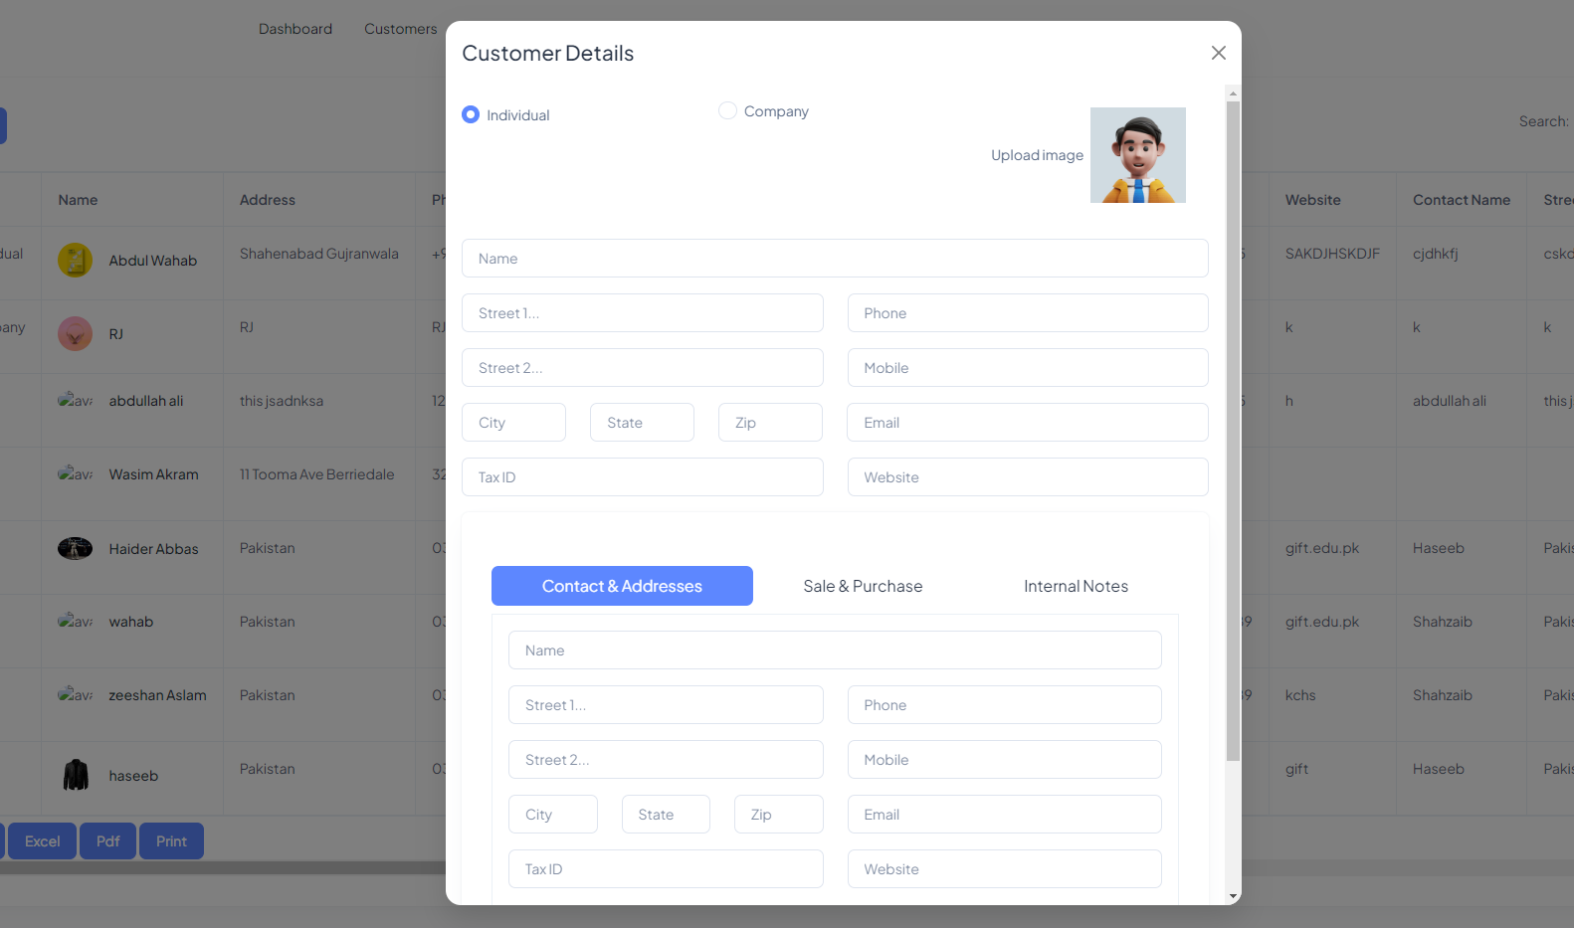This screenshot has width=1574, height=928.
Task: Click RJ's avatar icon
Action: tap(75, 333)
